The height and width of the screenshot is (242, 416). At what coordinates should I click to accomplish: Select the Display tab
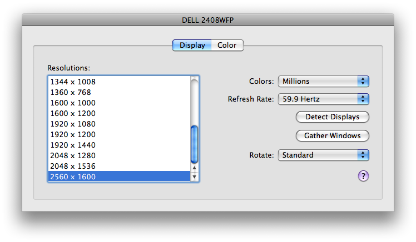(x=192, y=46)
